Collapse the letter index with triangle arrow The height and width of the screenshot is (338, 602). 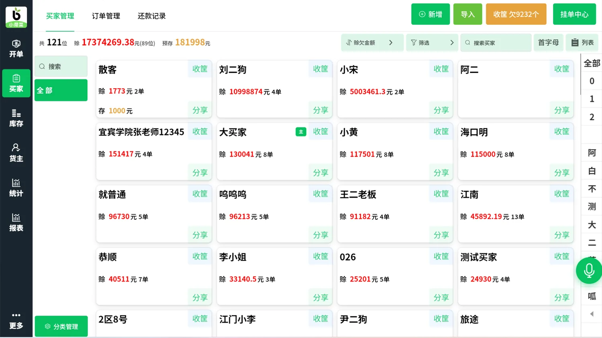[x=592, y=314]
